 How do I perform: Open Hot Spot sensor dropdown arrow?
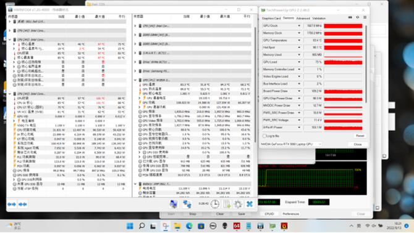pos(299,47)
